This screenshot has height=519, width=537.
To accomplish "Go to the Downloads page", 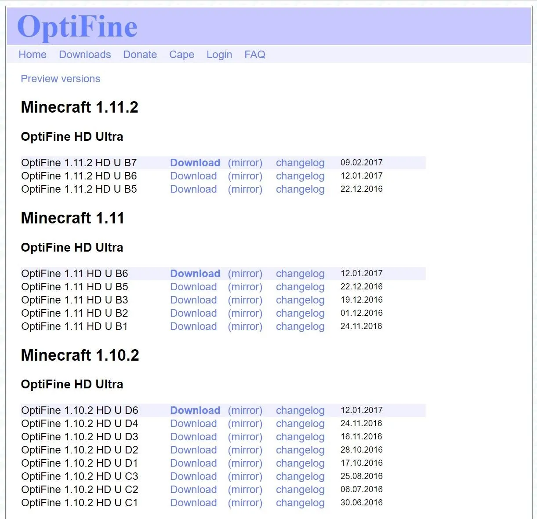I will coord(85,55).
